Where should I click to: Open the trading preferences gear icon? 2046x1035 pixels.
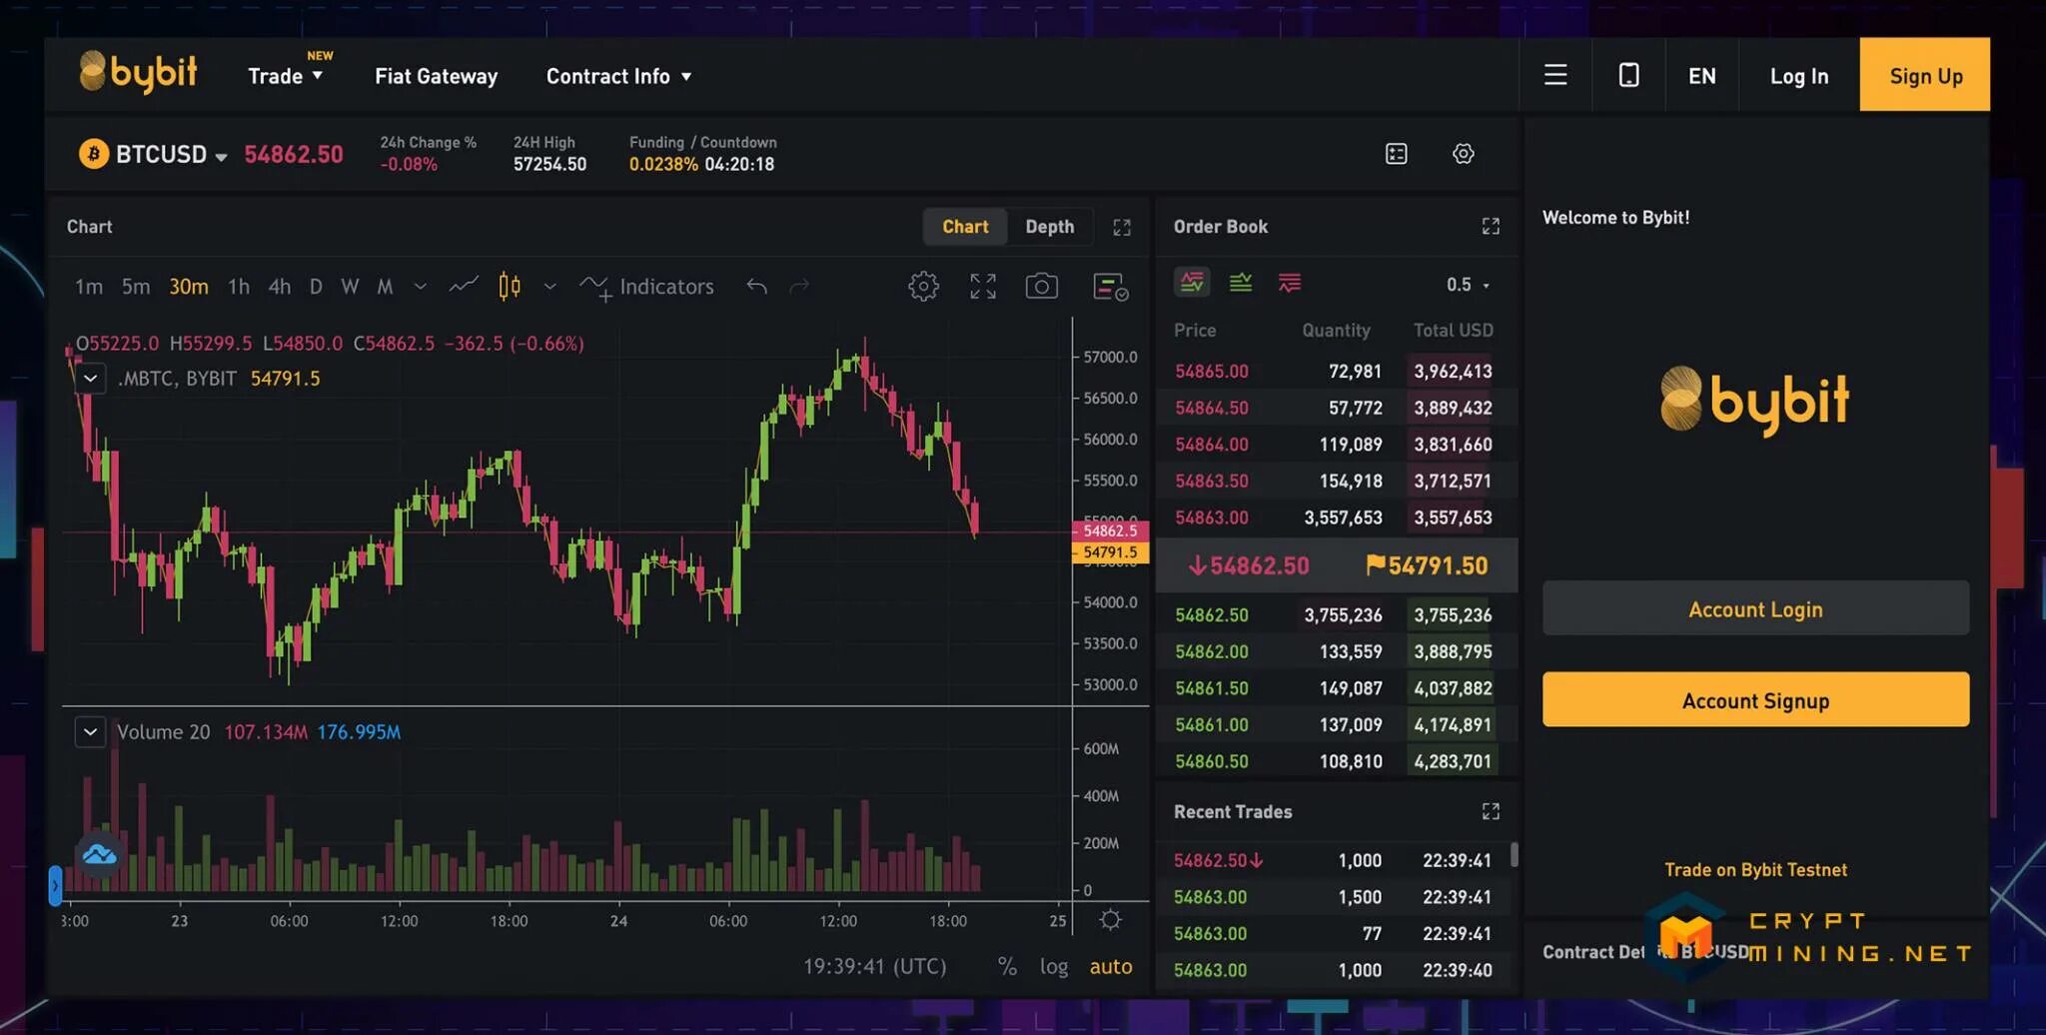(x=1463, y=154)
